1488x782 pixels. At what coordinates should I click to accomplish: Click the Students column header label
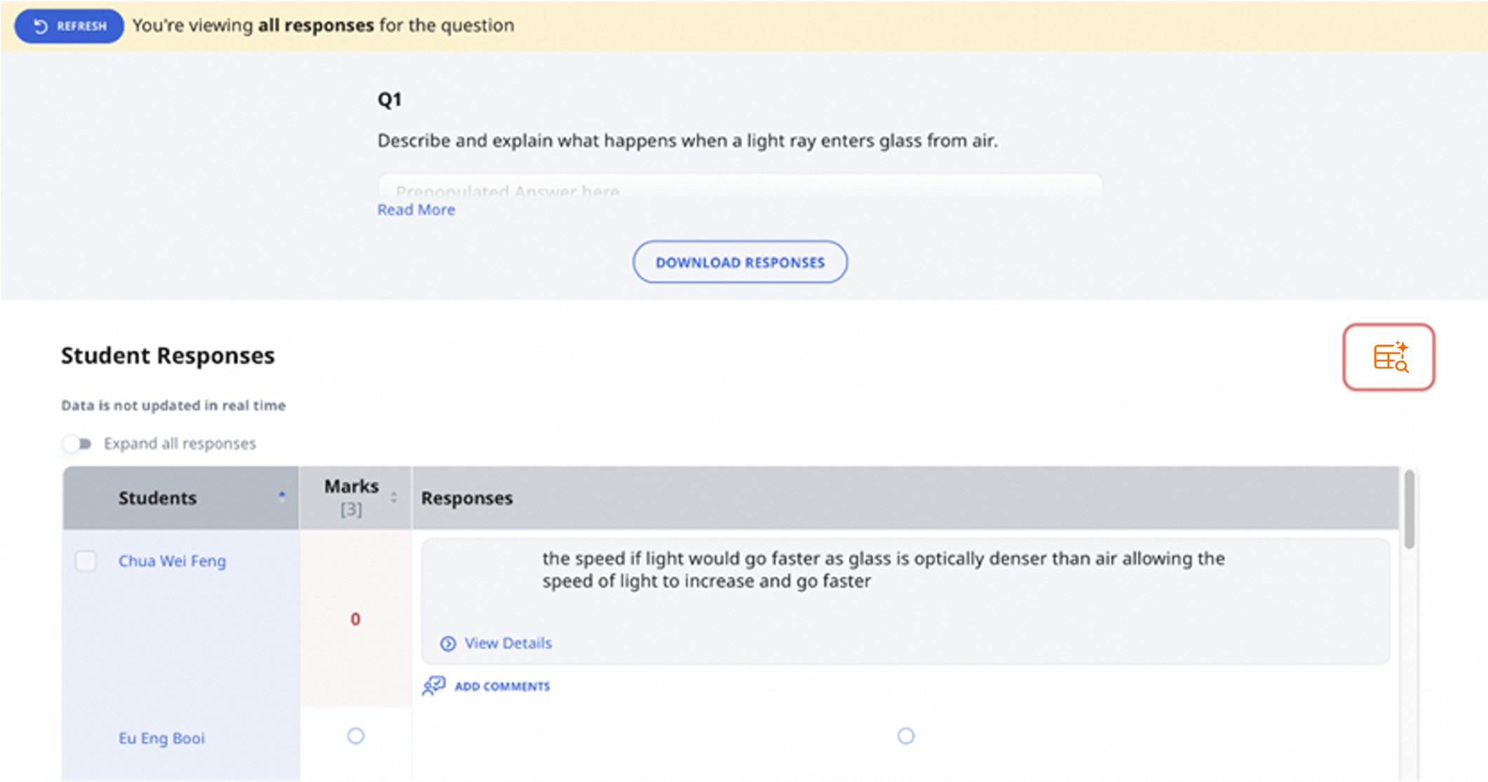click(x=157, y=498)
